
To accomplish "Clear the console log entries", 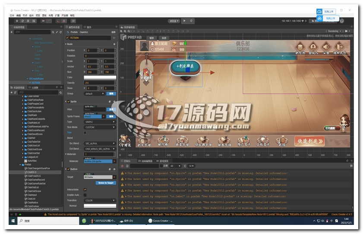I will click(122, 166).
